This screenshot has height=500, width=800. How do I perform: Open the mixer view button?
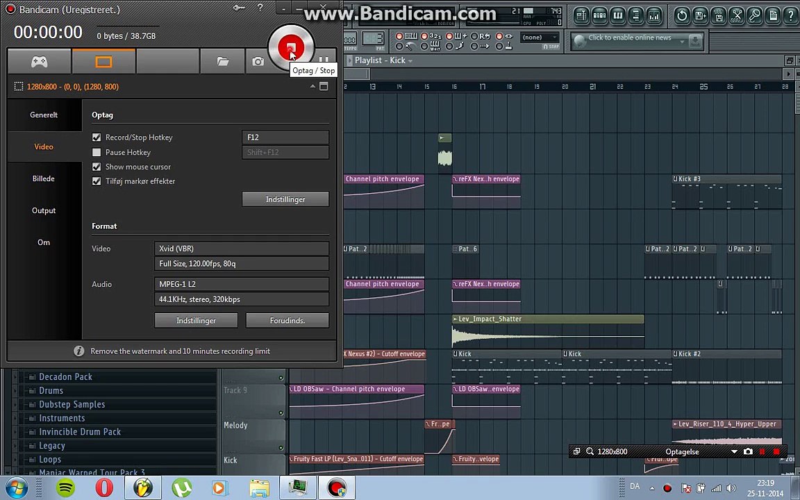[654, 16]
